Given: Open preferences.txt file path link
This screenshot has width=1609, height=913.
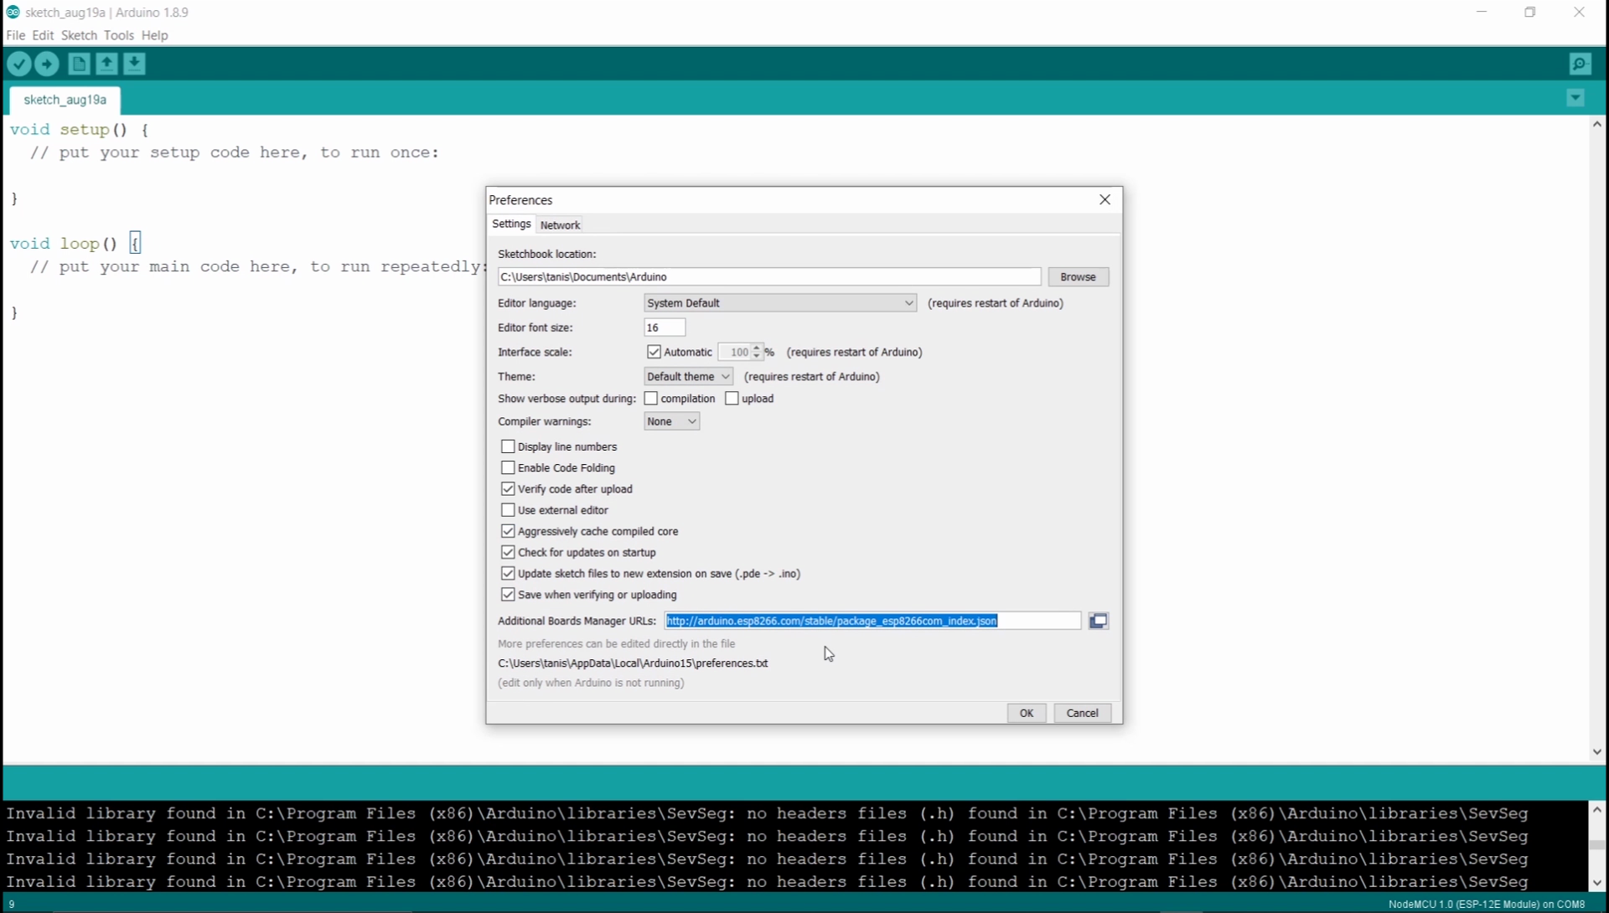Looking at the screenshot, I should pyautogui.click(x=633, y=663).
